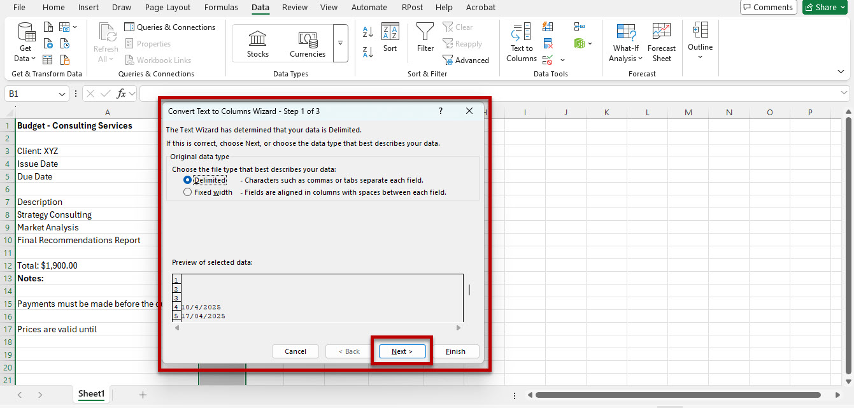Switch to the Page Layout tab

pos(167,8)
